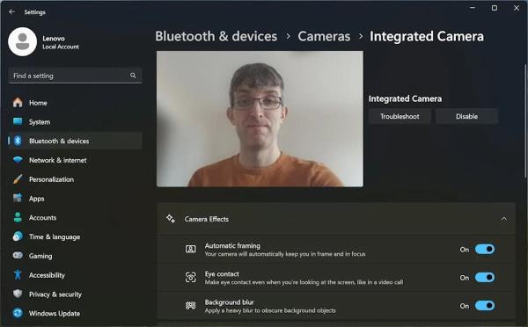Click the Background blur label
This screenshot has width=528, height=327.
(x=230, y=302)
